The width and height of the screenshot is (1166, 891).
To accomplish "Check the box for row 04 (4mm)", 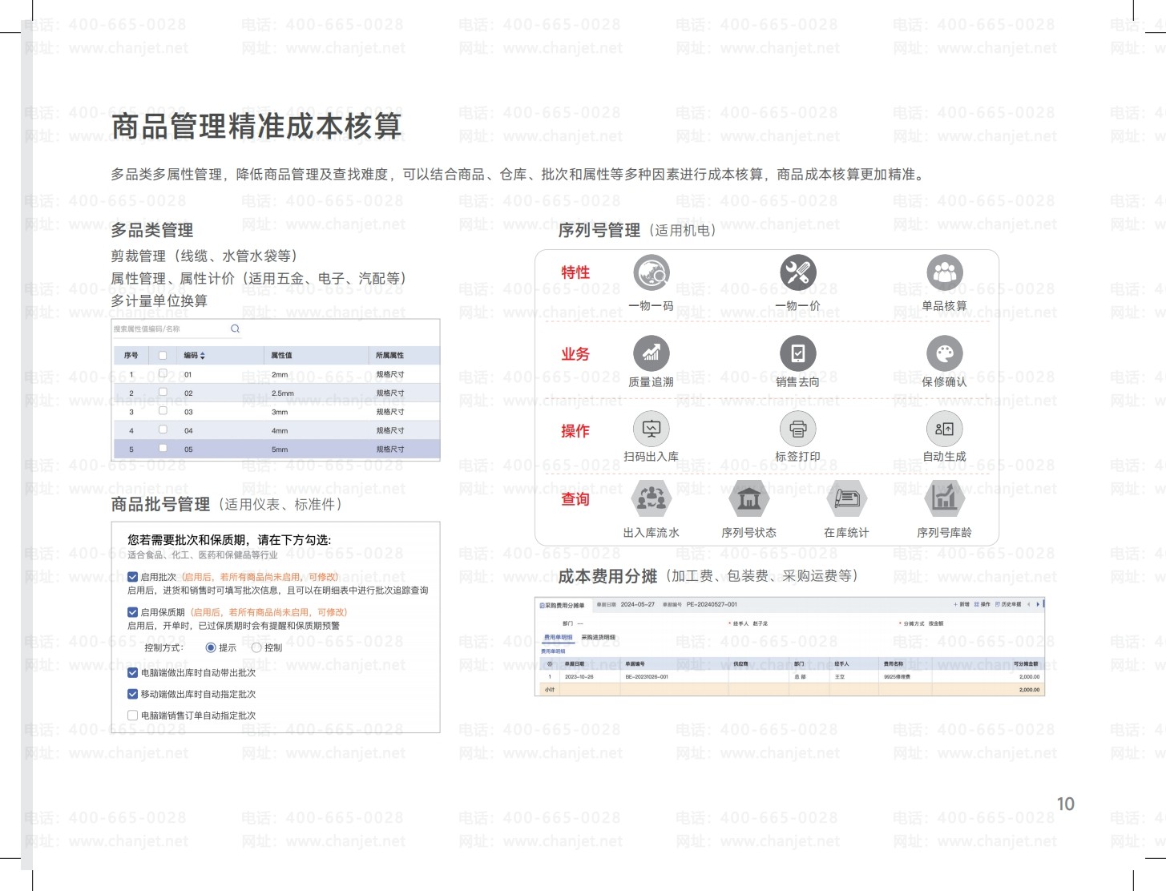I will (163, 430).
